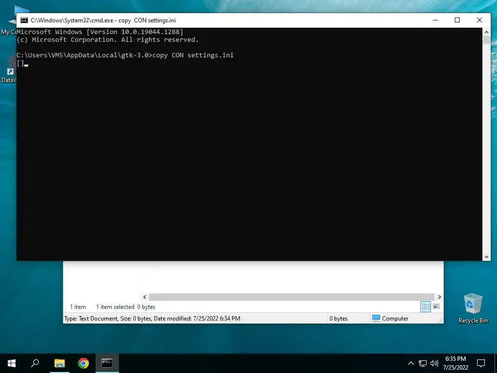497x373 pixels.
Task: Click the Command Prompt taskbar icon
Action: coord(107,363)
